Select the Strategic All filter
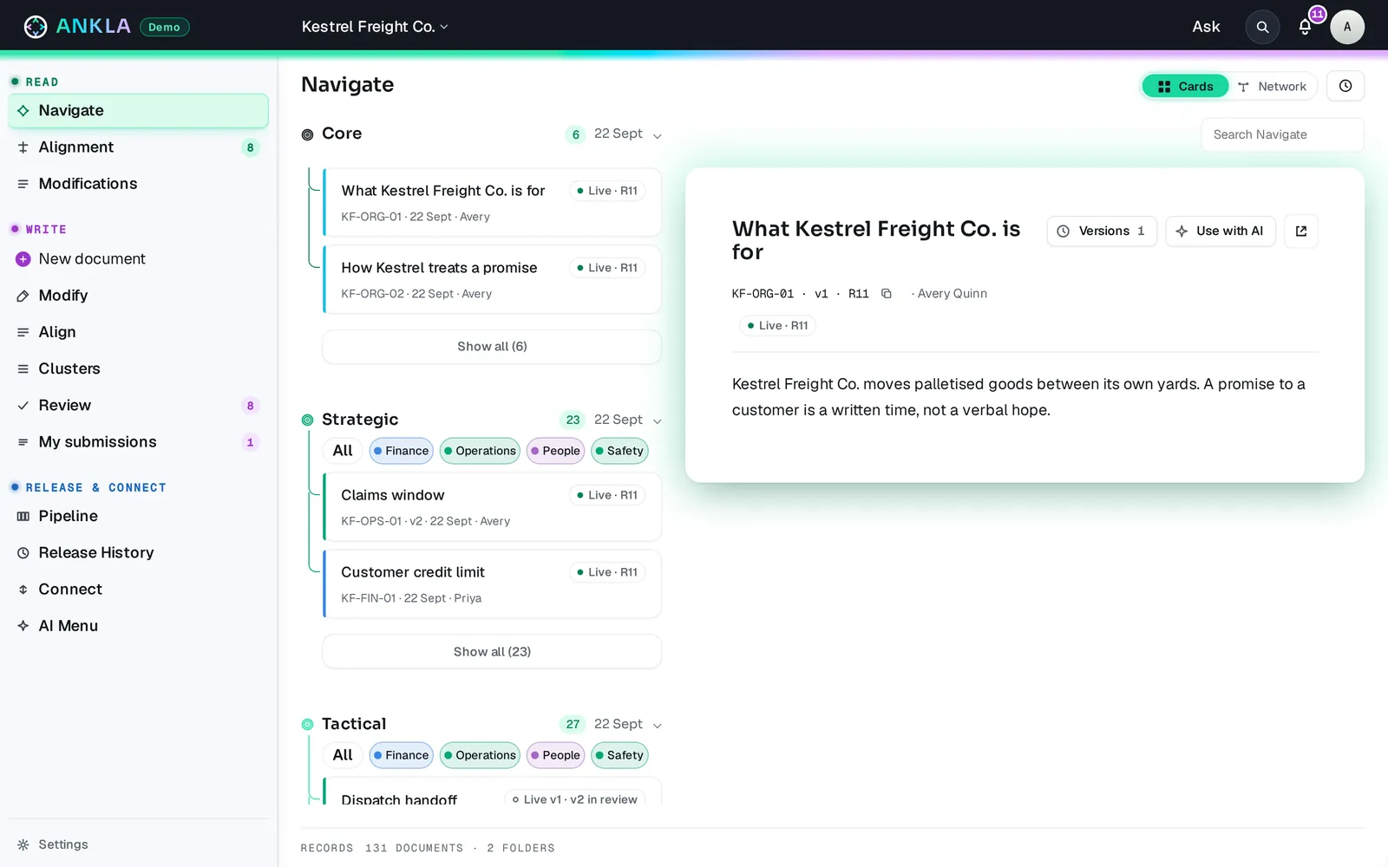The height and width of the screenshot is (867, 1388). tap(343, 451)
